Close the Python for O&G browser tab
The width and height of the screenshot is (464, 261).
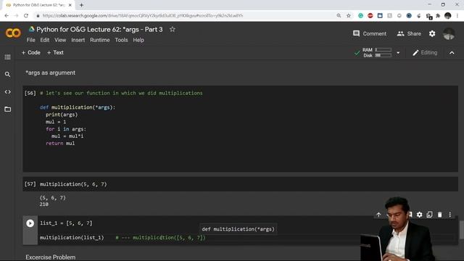(x=70, y=5)
